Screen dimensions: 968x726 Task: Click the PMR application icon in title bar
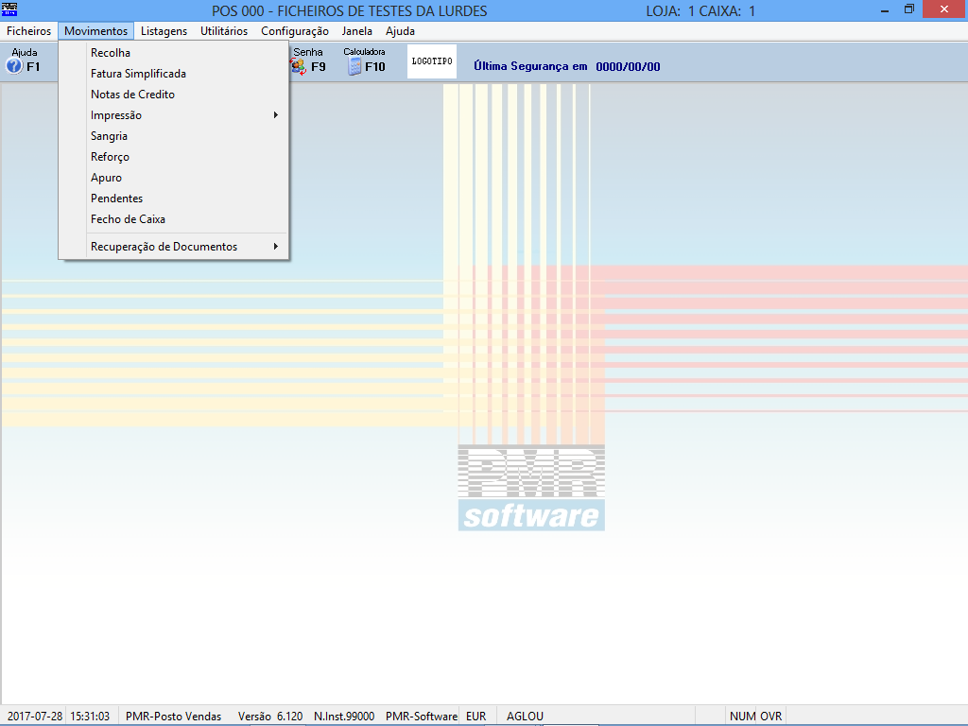(x=10, y=9)
